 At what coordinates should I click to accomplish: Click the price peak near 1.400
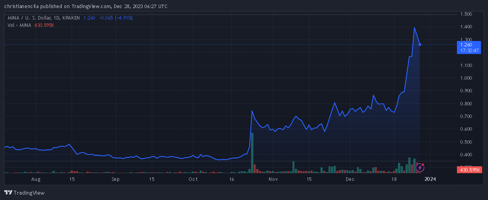(x=414, y=28)
